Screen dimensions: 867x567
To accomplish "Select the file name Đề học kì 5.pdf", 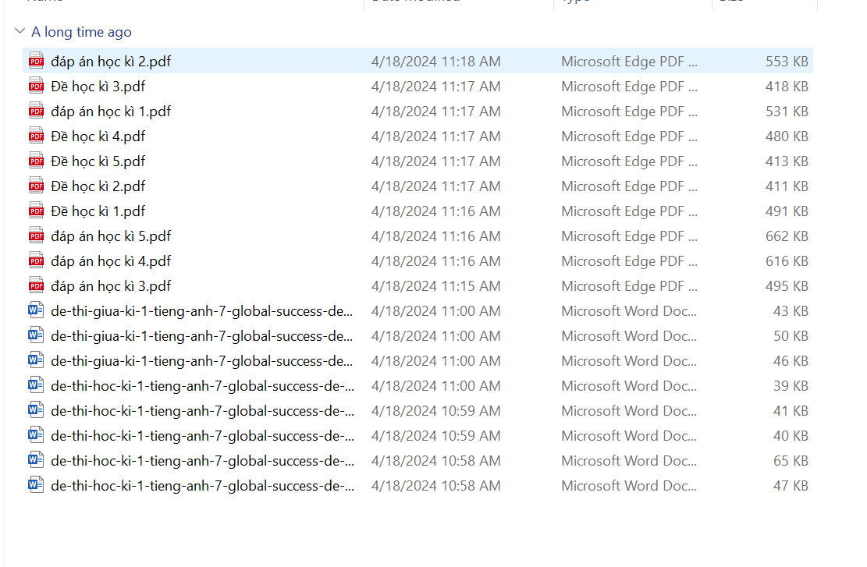I will pyautogui.click(x=98, y=161).
